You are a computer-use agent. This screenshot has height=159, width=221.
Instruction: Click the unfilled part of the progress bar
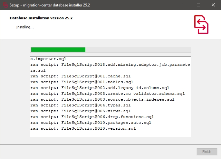coord(138,50)
